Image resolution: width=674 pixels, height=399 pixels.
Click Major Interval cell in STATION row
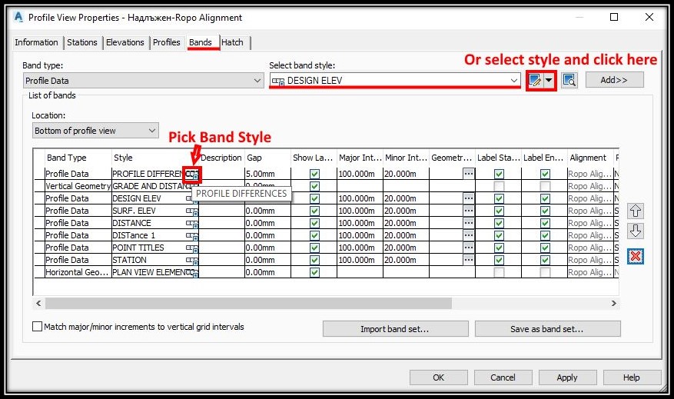click(x=360, y=260)
